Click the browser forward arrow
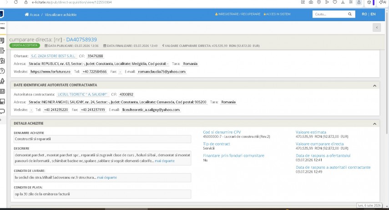 point(7,2)
